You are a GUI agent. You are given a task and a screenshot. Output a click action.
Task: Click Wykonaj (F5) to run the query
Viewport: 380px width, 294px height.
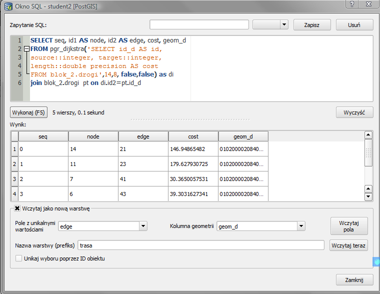coord(28,112)
